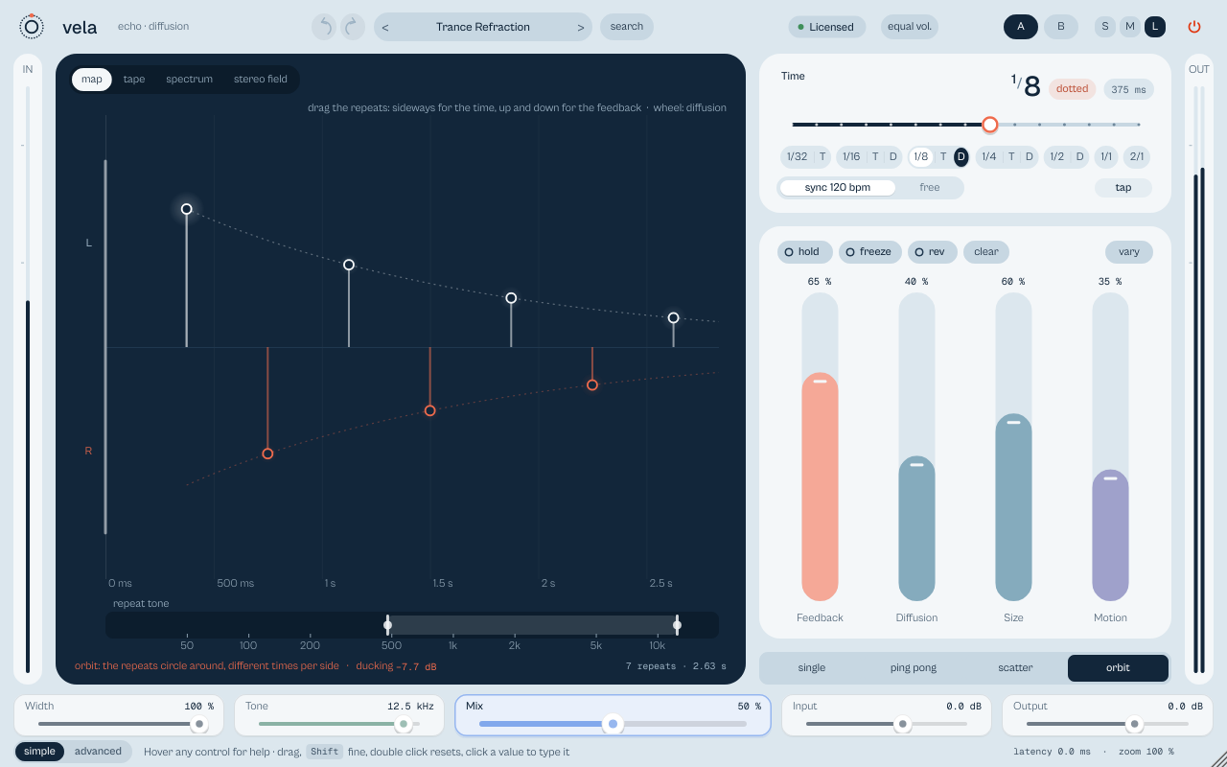Select the 2/1 note division
The image size is (1227, 767).
[1137, 156]
